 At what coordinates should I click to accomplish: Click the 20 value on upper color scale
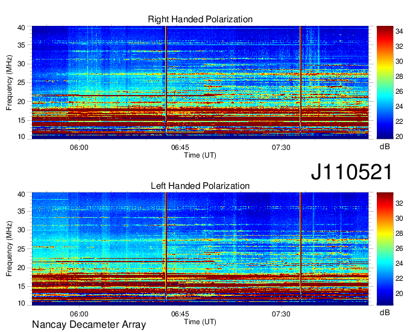pyautogui.click(x=399, y=137)
